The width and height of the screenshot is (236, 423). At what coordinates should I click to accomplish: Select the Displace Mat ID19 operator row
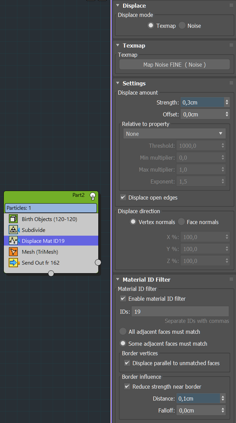coord(51,241)
